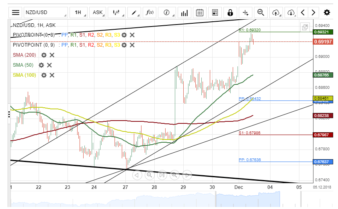Viewport: 338px width, 209px height.
Task: Remove the SMA (50) indicator
Action: [49, 65]
